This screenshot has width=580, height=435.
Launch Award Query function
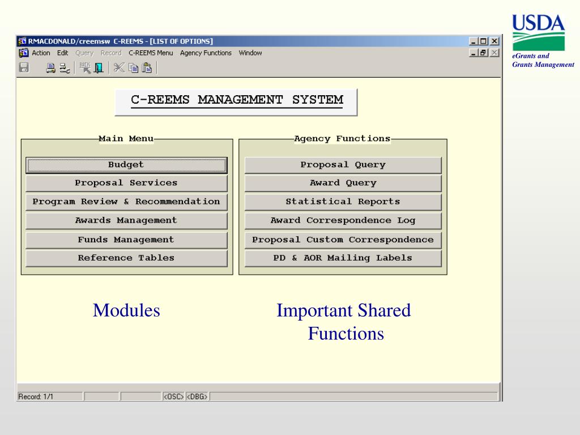pos(343,183)
